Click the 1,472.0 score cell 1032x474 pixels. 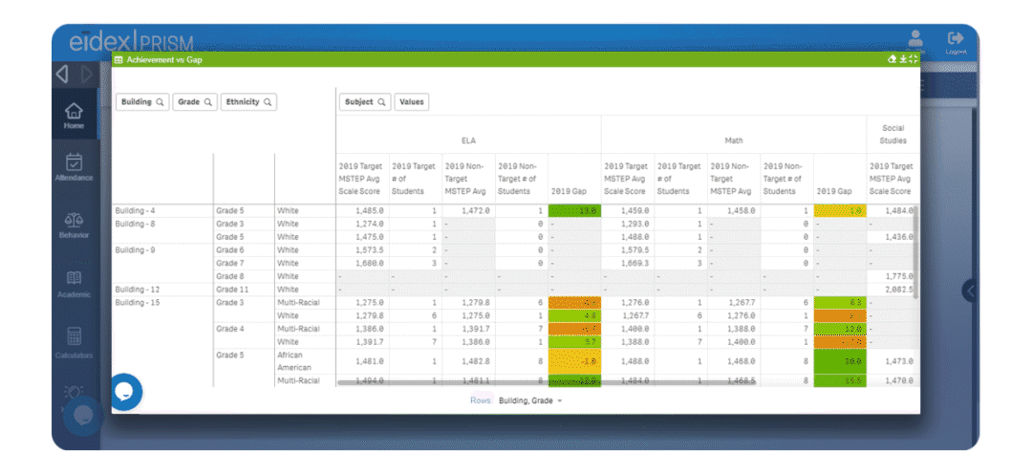[x=468, y=210]
